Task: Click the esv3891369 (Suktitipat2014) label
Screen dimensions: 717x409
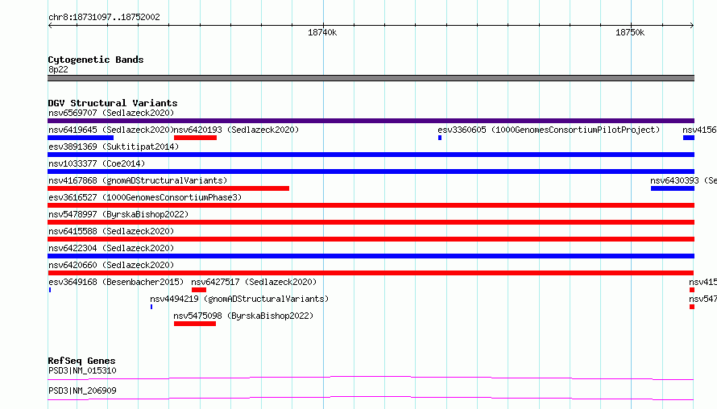Action: pos(114,147)
